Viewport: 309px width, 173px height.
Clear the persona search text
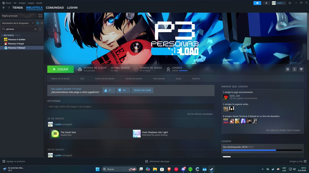35,29
